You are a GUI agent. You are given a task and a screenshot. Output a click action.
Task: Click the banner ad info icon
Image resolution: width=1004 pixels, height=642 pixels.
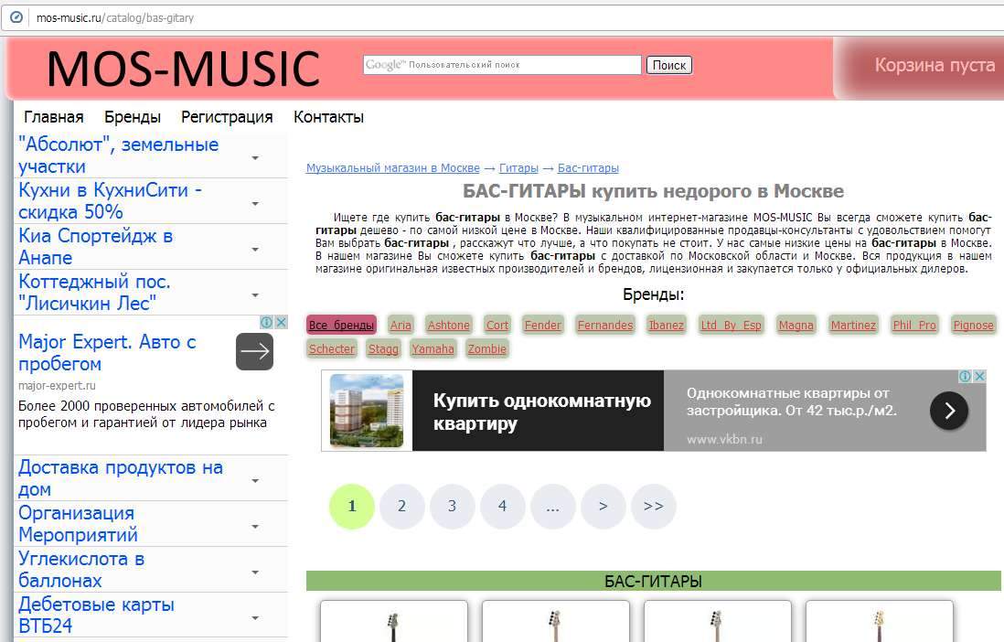pos(965,376)
